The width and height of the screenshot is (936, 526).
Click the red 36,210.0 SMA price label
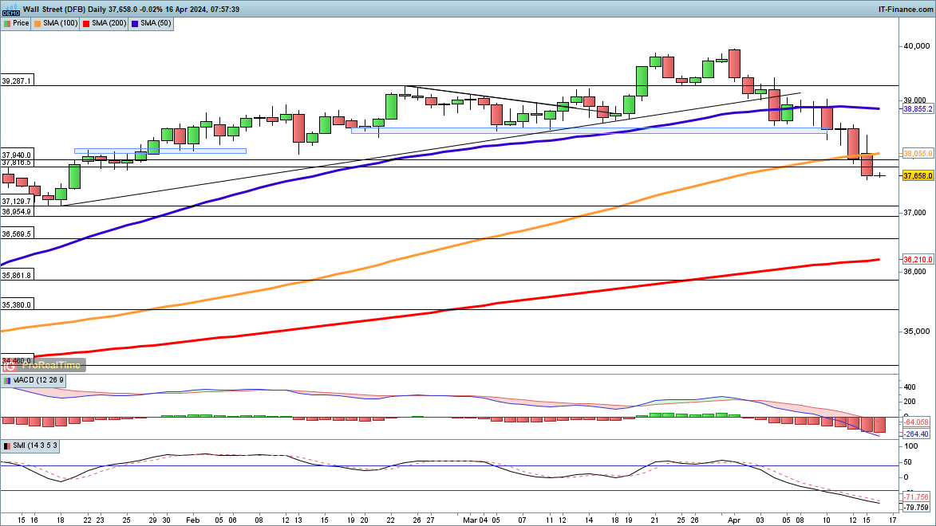[x=918, y=260]
